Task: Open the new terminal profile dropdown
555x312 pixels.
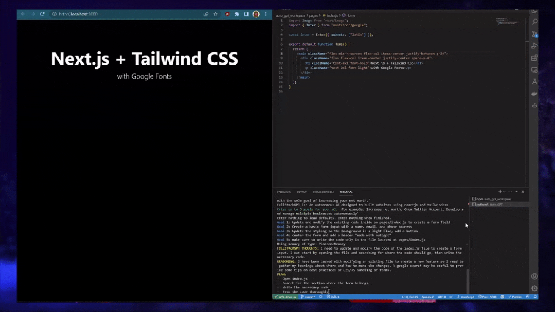Action: click(x=505, y=192)
